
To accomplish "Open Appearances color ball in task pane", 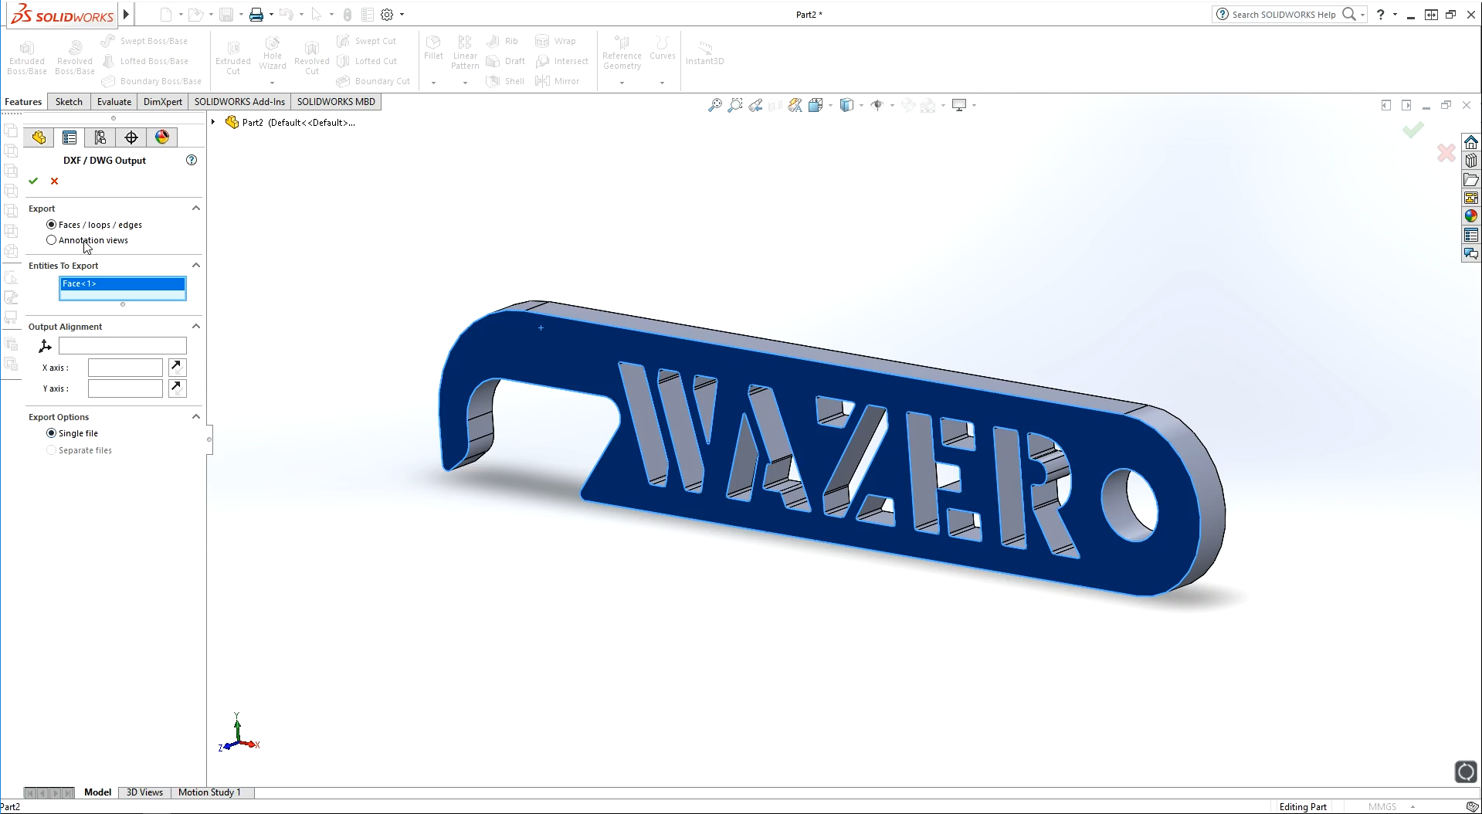I will coord(1471,216).
